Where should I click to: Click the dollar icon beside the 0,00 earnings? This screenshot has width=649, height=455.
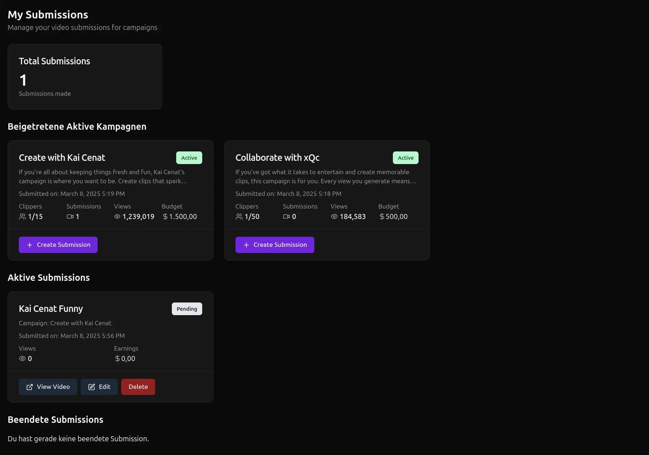117,359
